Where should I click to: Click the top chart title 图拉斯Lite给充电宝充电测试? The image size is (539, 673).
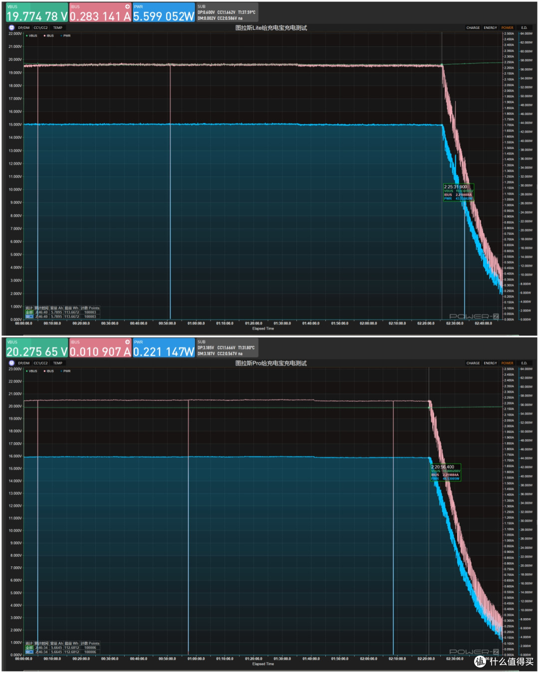[x=271, y=28]
